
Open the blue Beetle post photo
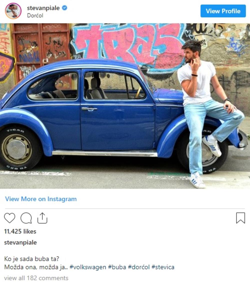coord(125,106)
